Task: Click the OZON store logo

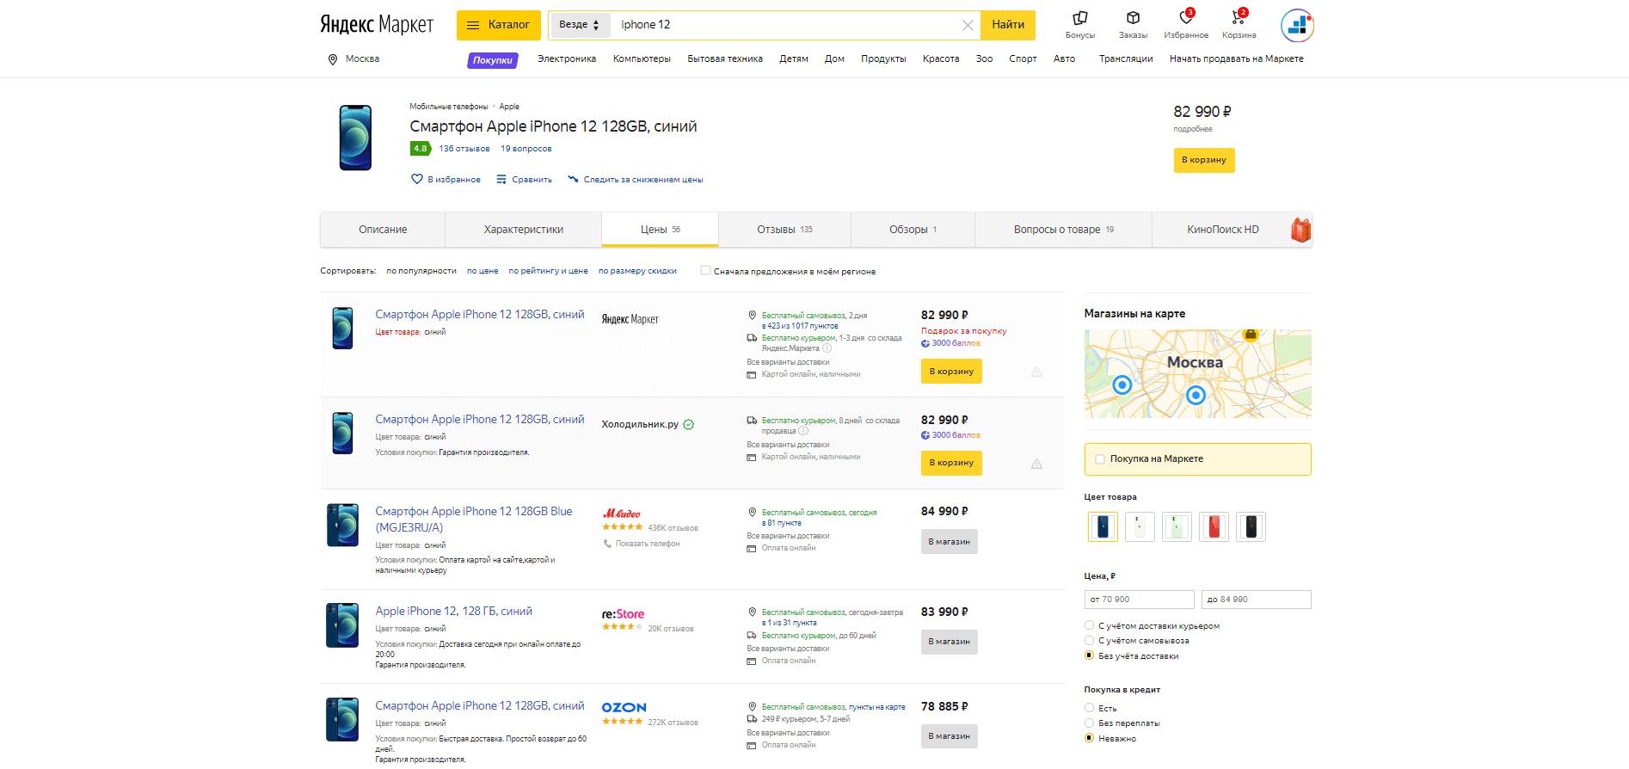Action: (624, 707)
